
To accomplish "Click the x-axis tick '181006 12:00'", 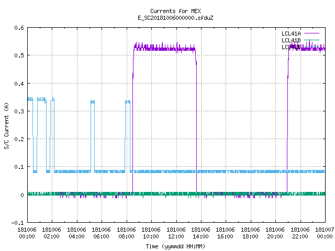I will tap(176, 233).
